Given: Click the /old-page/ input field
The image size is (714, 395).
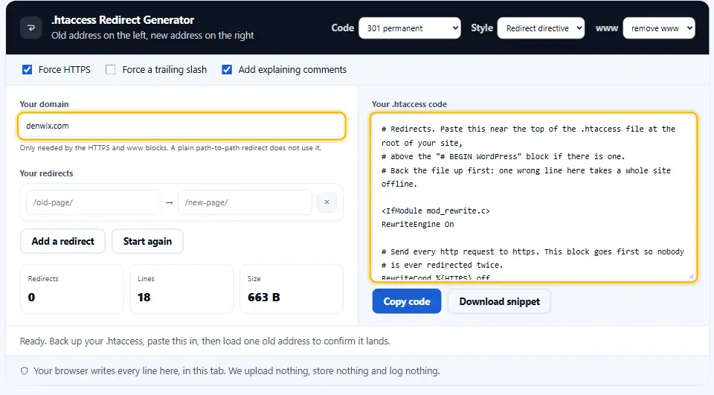Looking at the screenshot, I should pyautogui.click(x=93, y=202).
